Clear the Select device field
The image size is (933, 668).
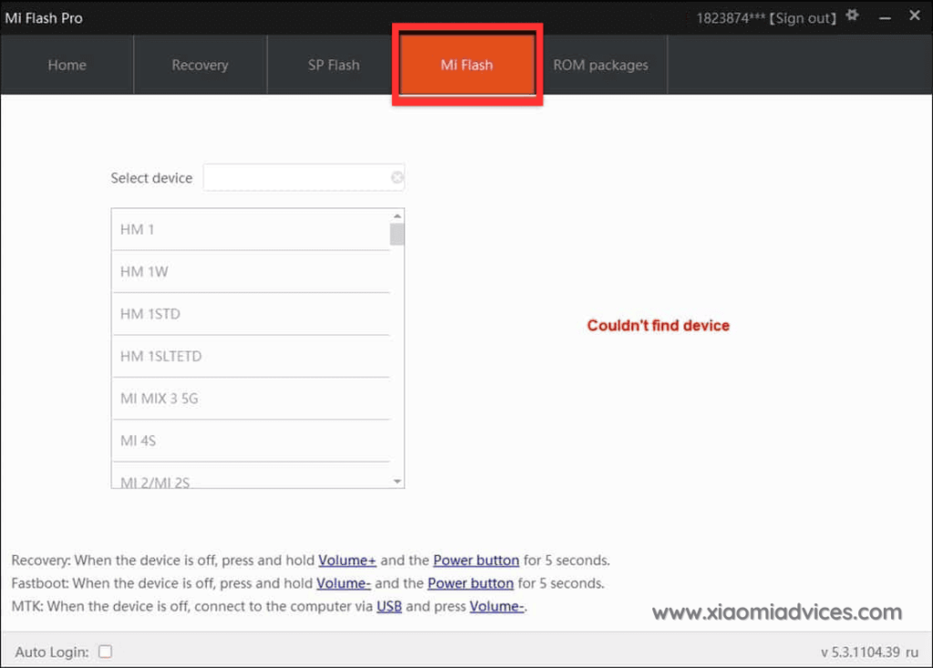[x=397, y=177]
